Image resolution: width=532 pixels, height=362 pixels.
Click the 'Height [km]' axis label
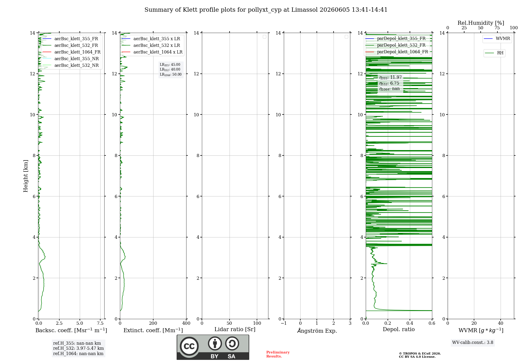26,176
